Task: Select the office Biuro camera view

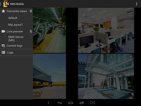Action: [106, 30]
